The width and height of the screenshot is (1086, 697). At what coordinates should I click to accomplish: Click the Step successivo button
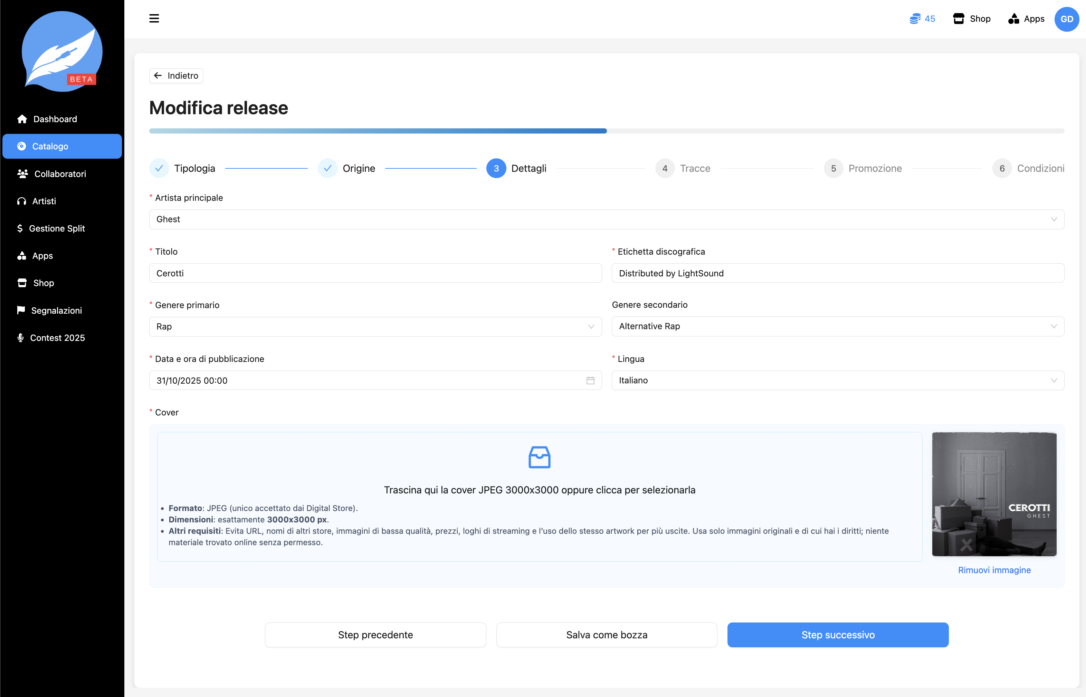[837, 635]
